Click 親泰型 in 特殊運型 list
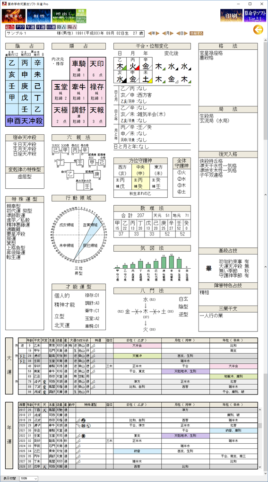 (x=13, y=207)
